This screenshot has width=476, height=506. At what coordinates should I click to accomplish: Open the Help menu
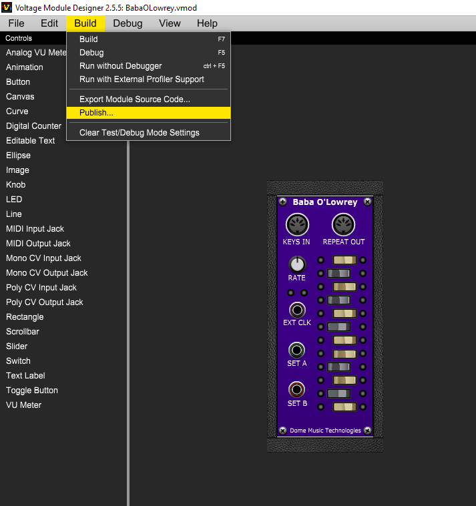pos(207,23)
